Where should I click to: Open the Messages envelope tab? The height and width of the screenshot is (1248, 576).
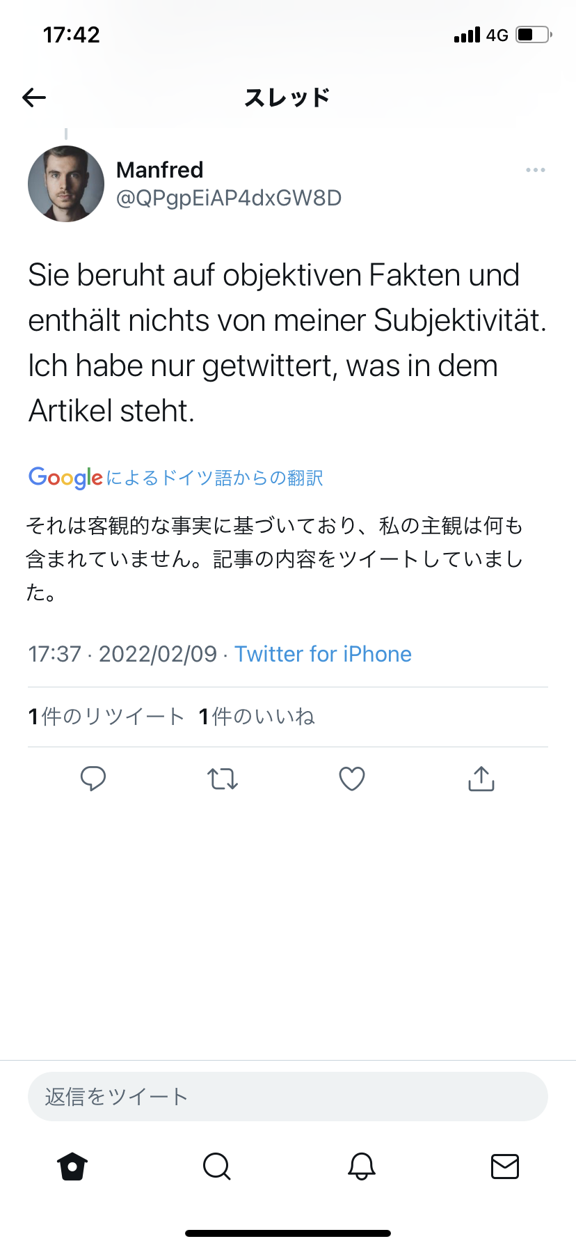[505, 1167]
